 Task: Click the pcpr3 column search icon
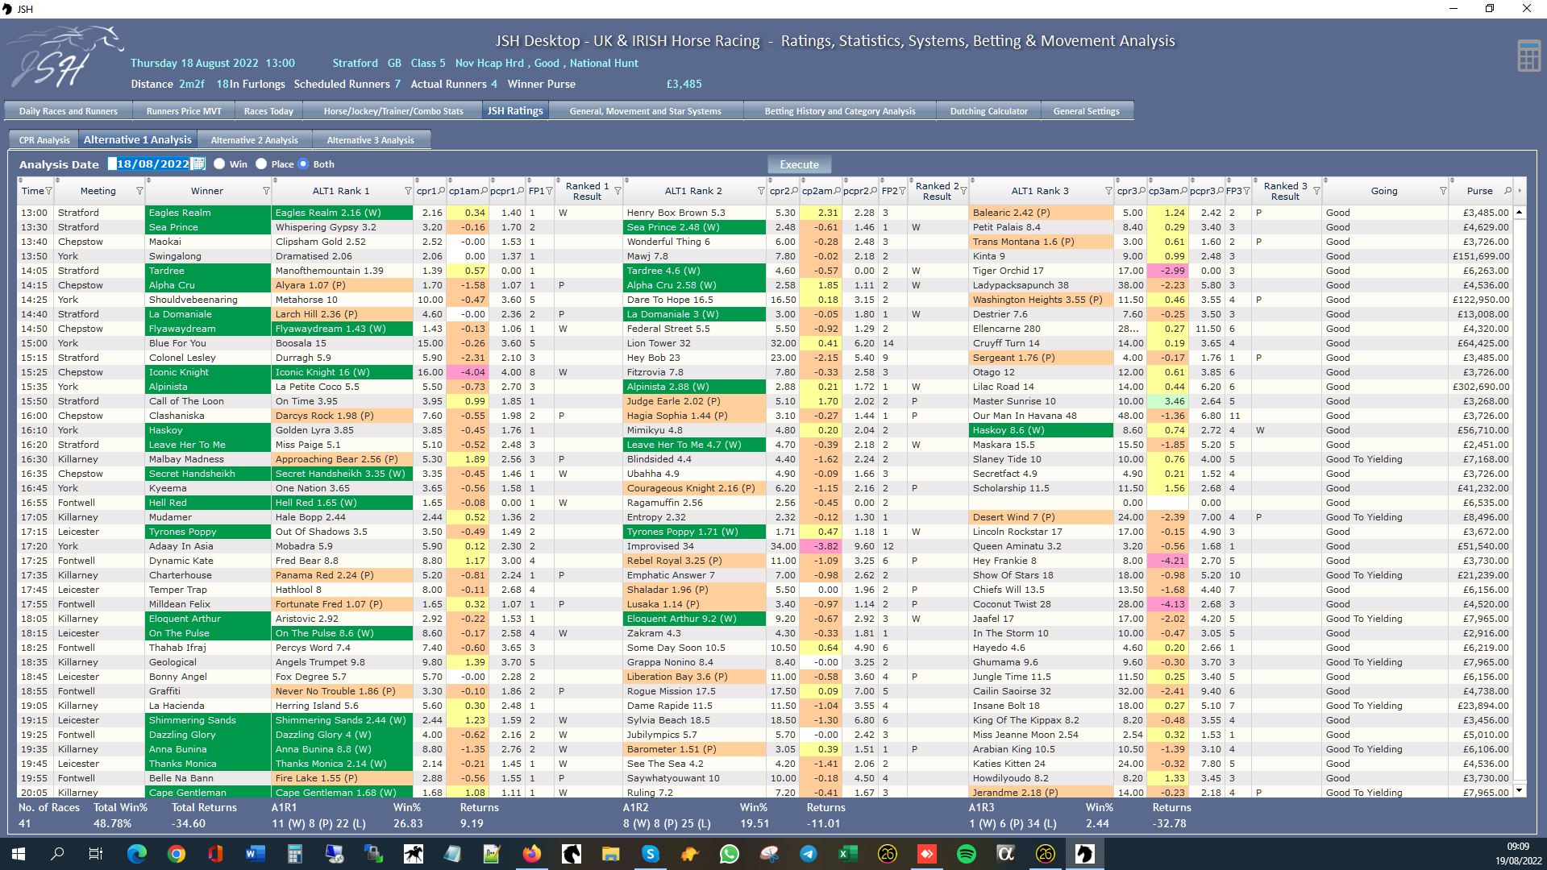[1221, 191]
